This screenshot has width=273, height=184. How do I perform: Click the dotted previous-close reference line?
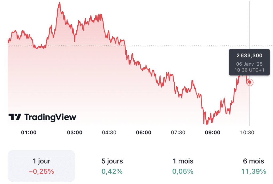187,45
